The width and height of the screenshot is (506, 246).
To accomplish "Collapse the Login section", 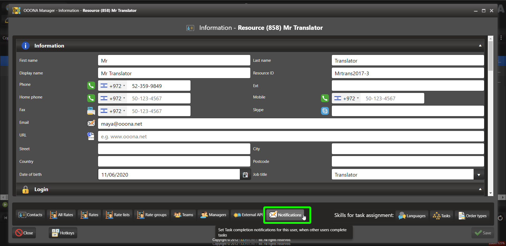I will tap(480, 189).
